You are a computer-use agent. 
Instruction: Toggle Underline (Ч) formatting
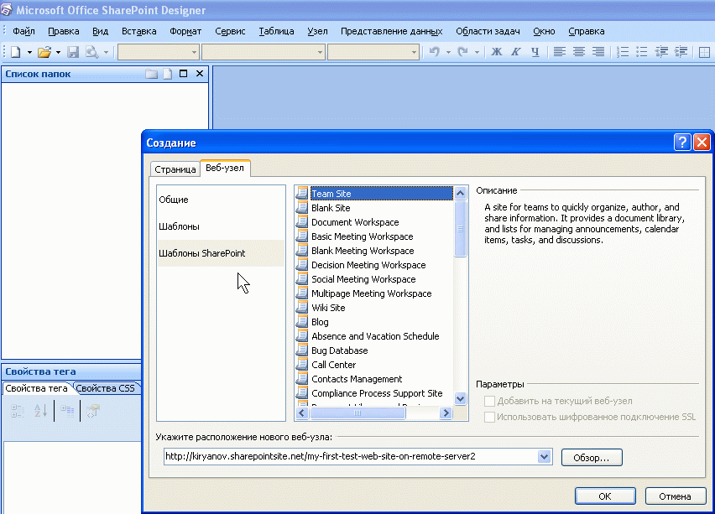pos(535,52)
